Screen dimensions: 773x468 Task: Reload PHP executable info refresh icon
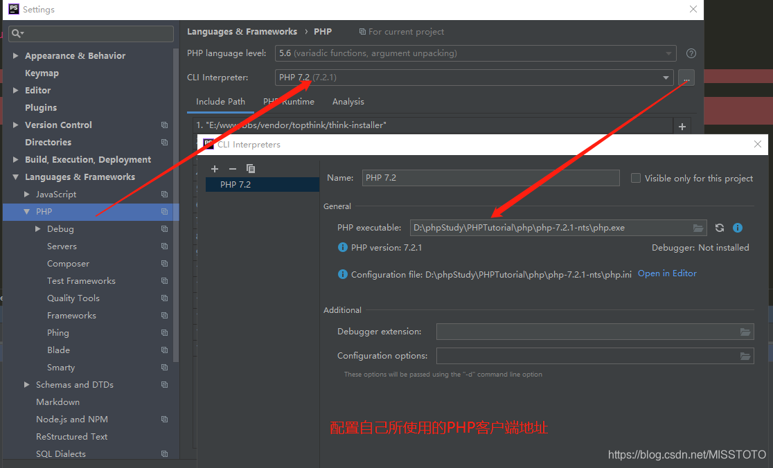[719, 228]
